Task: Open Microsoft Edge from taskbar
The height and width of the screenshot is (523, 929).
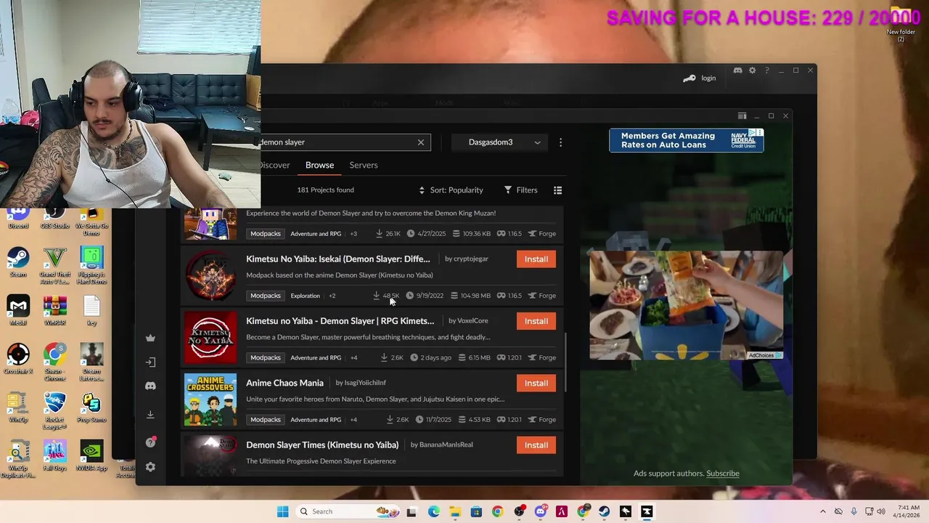Action: tap(434, 511)
